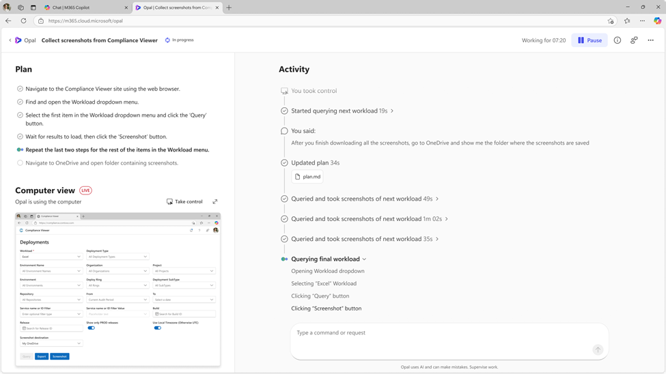Expand the computer view to full size

tap(215, 201)
